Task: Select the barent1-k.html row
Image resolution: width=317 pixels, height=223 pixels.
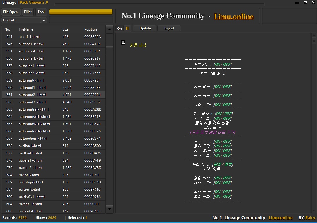Action: (x=54, y=204)
